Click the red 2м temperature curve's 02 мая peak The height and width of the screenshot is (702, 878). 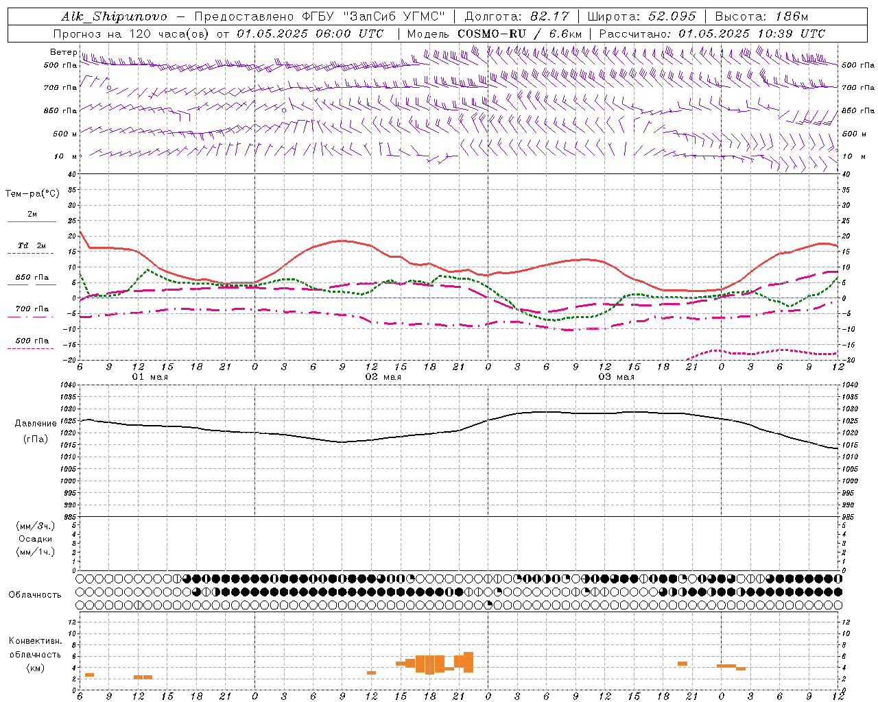[342, 241]
